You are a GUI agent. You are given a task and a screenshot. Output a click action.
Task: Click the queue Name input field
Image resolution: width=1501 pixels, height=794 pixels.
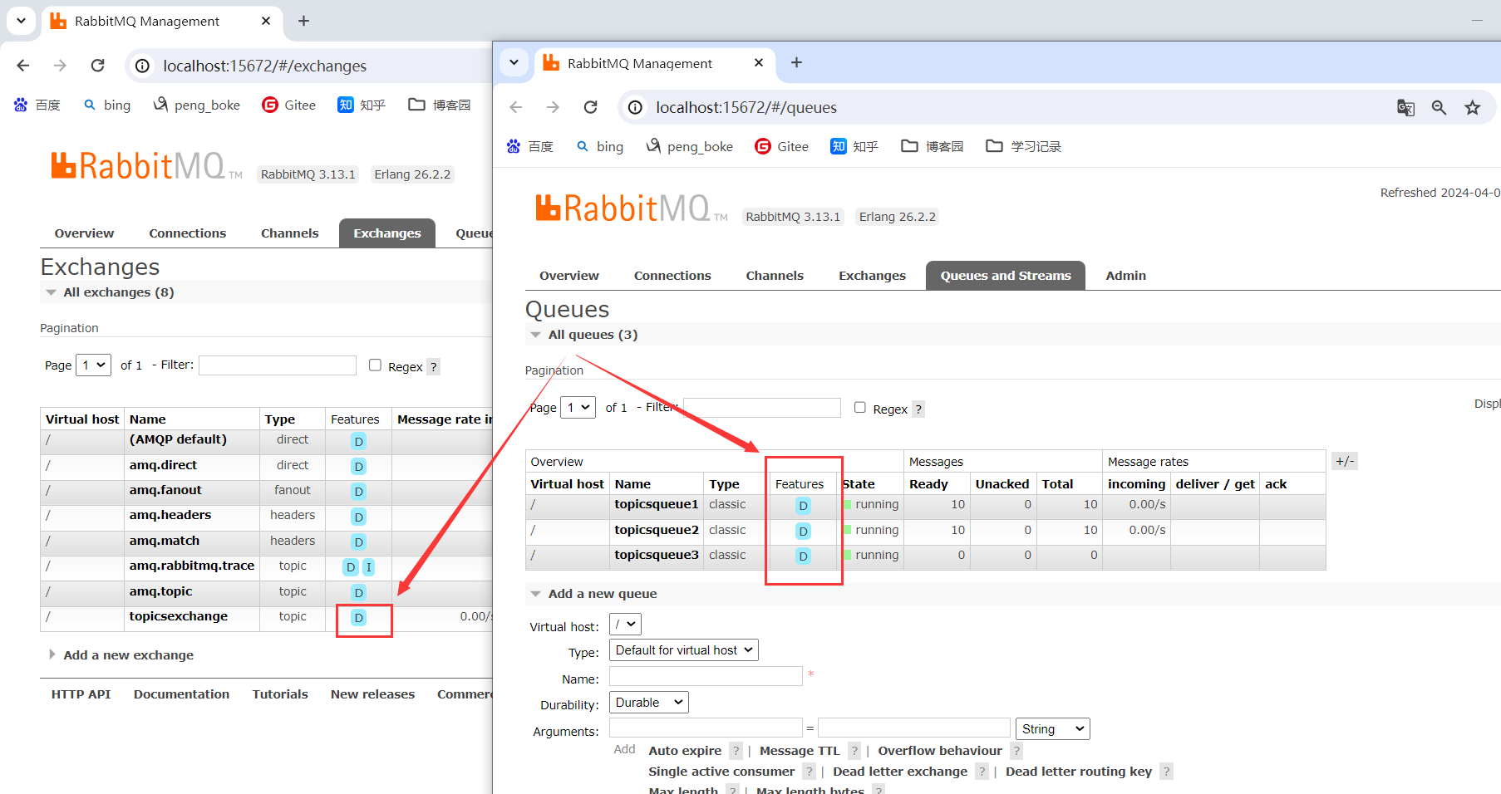click(x=706, y=676)
